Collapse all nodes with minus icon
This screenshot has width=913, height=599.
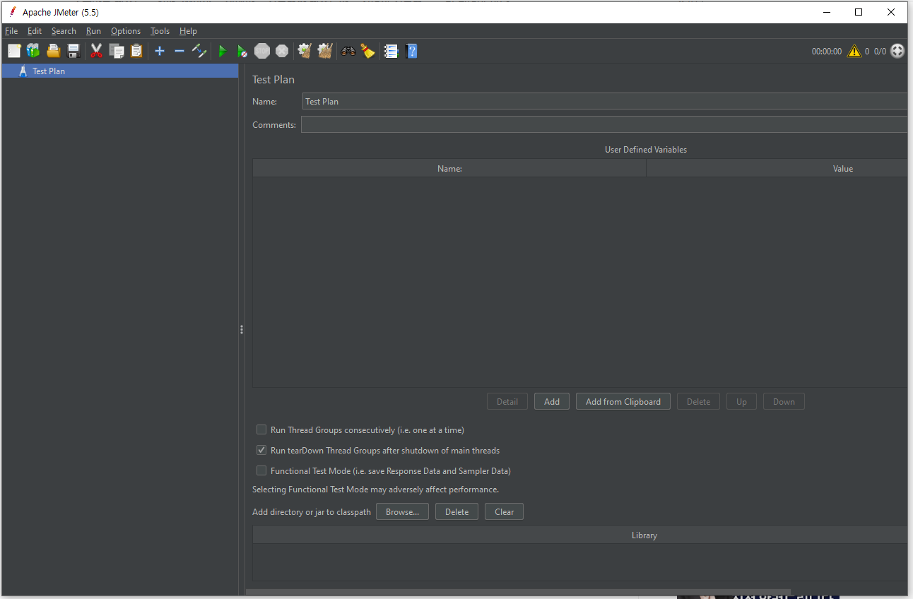pos(179,51)
